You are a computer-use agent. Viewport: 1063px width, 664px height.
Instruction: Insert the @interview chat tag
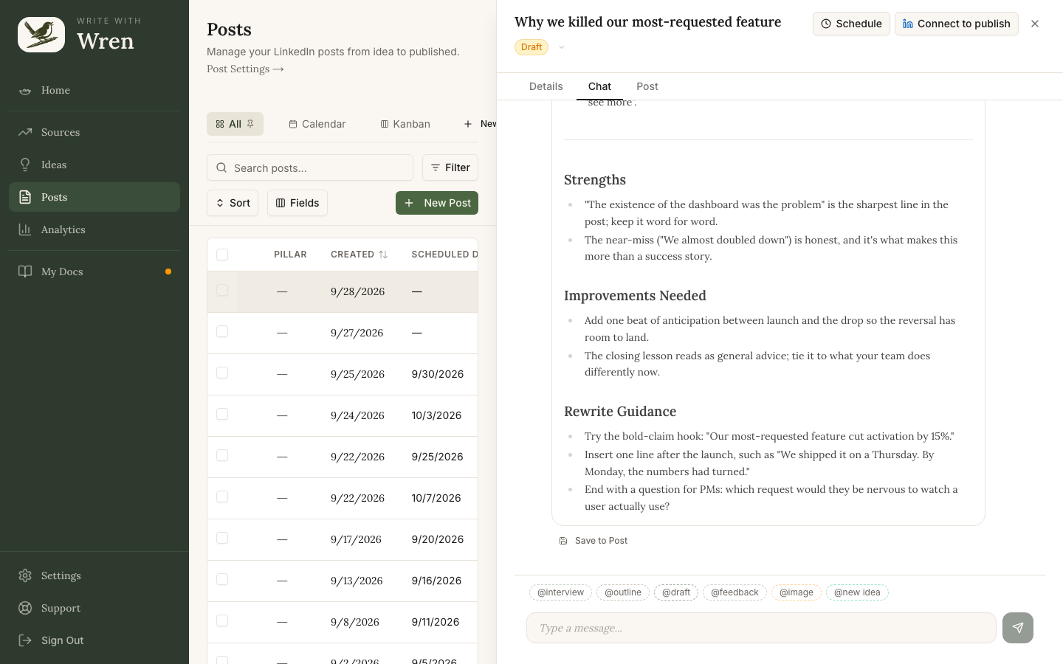[x=560, y=592]
